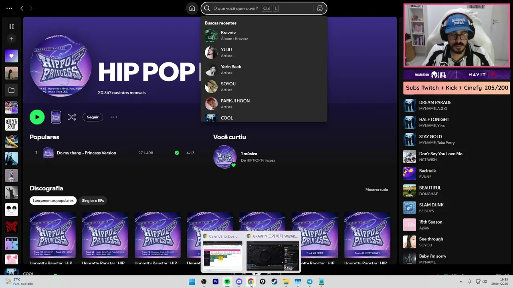This screenshot has height=288, width=513.
Task: Open OBS Studio from taskbar
Action: [x=204, y=282]
